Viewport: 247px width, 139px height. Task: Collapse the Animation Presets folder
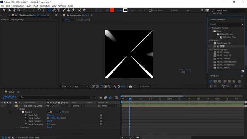tap(210, 28)
